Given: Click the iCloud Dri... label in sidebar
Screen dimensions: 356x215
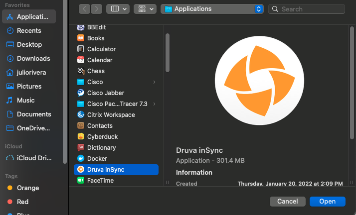Looking at the screenshot, I should point(34,158).
